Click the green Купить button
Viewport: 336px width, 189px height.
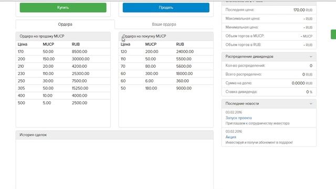pos(63,7)
